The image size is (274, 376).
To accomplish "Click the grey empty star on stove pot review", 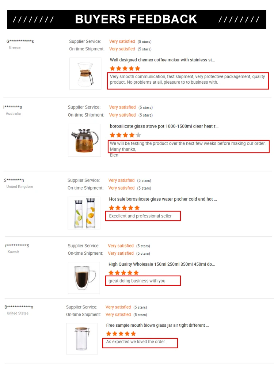I will (x=138, y=135).
